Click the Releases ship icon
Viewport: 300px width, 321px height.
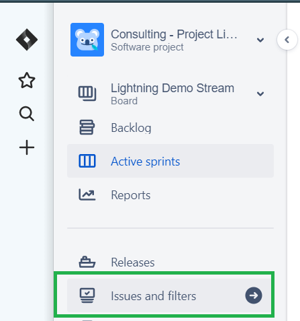point(87,262)
